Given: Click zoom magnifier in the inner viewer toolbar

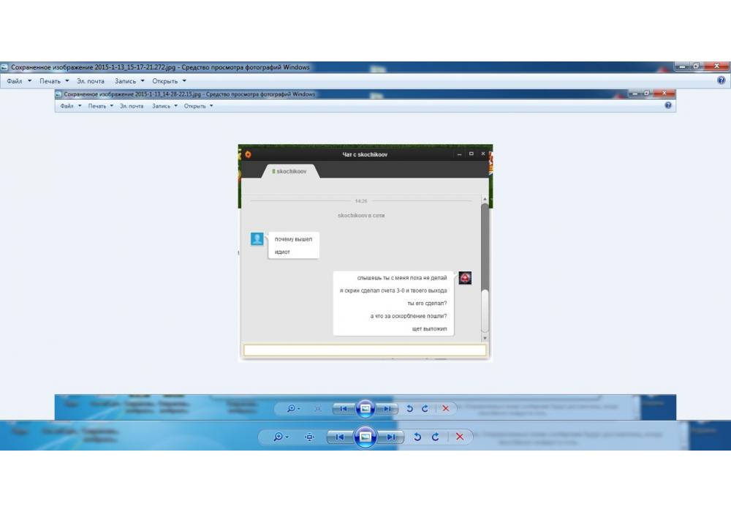Looking at the screenshot, I should pyautogui.click(x=292, y=408).
